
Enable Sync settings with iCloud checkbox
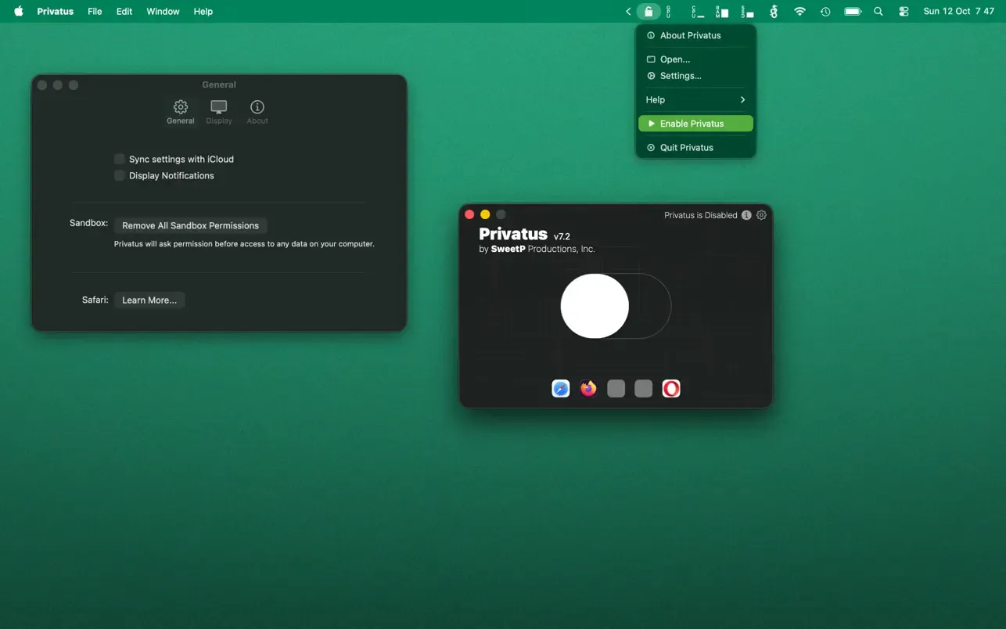tap(120, 159)
